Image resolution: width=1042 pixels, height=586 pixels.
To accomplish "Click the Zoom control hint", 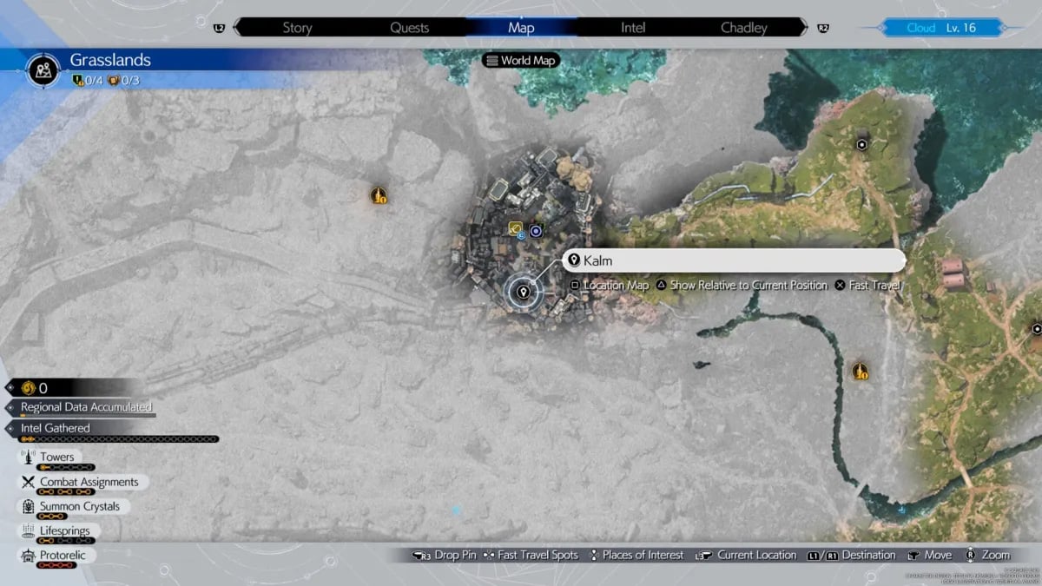I will click(x=986, y=555).
